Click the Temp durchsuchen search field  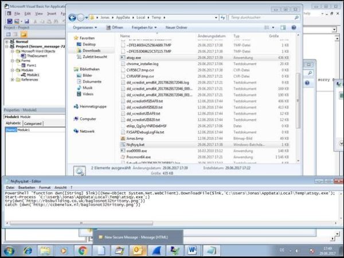point(263,18)
